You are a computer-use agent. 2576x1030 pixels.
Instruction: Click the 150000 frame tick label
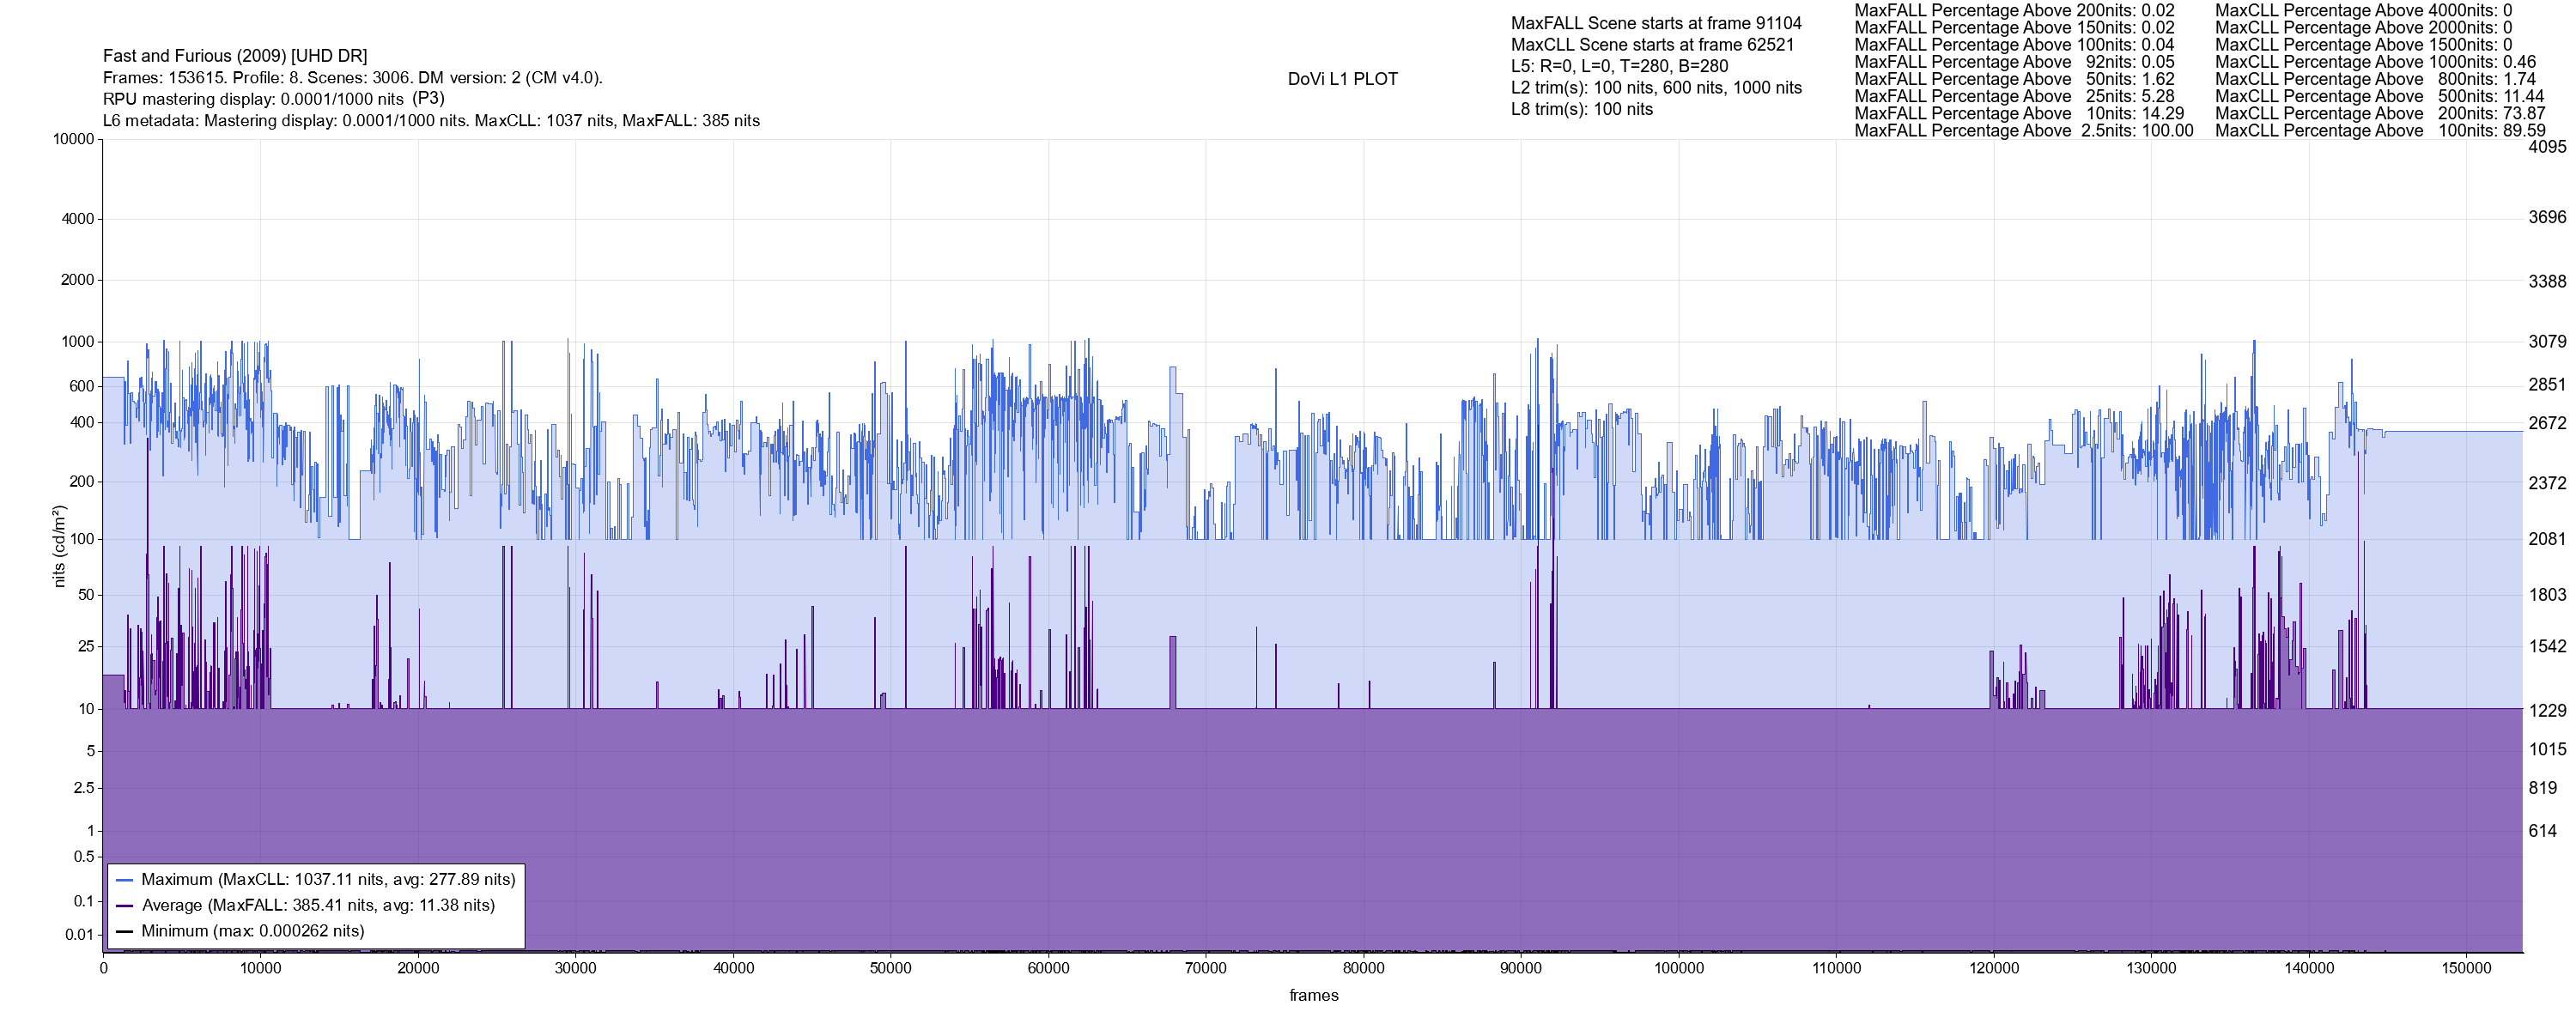(2466, 968)
